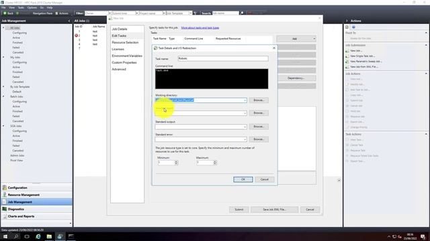Click error icon on job 2 row
The height and width of the screenshot is (241, 430).
tap(76, 35)
